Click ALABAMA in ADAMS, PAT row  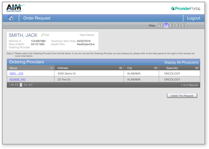134,79
